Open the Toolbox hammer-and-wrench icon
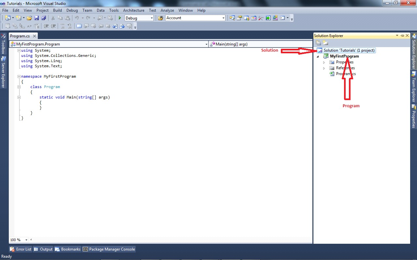The width and height of the screenshot is (417, 260). [x=261, y=18]
